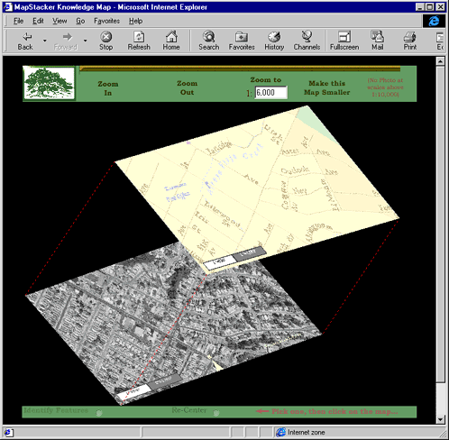Open the Help menu
The width and height of the screenshot is (449, 440).
(x=135, y=21)
